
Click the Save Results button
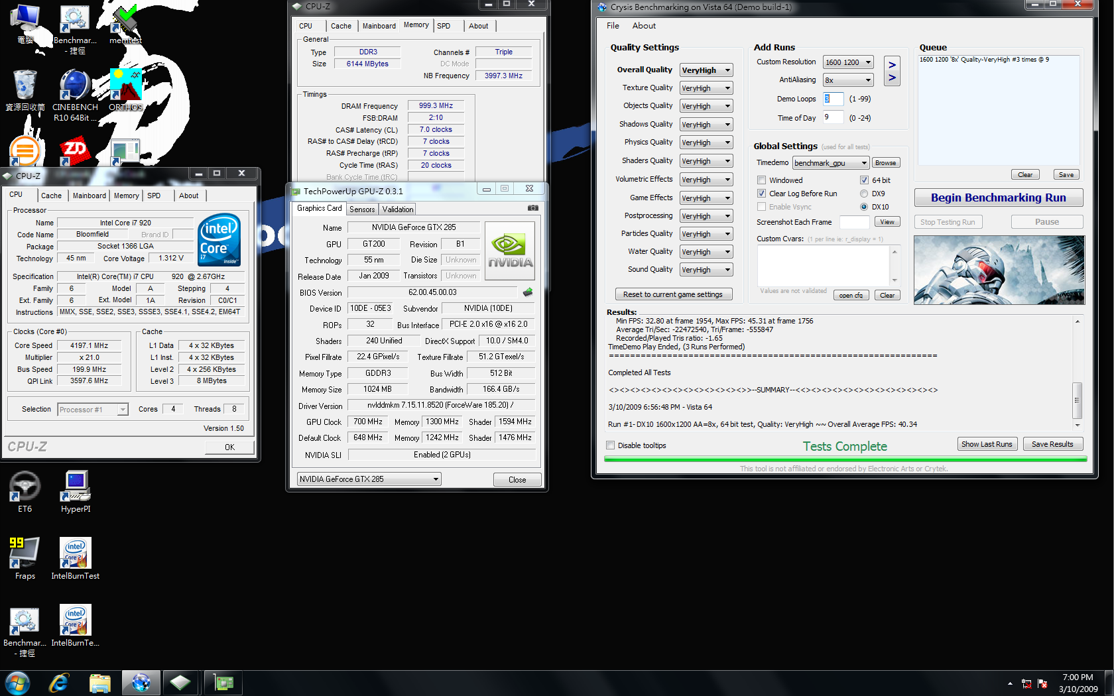point(1052,444)
